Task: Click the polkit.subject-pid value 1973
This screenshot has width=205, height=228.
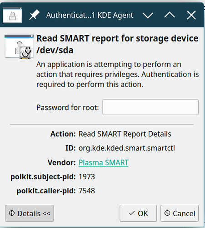Action: tap(87, 176)
